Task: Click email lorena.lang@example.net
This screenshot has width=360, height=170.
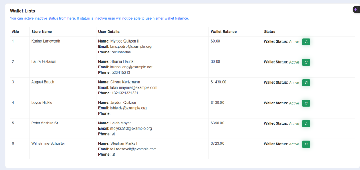Action: pos(131,67)
